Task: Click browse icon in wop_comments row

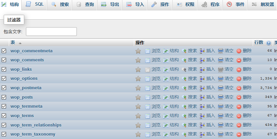Action: 148,60
